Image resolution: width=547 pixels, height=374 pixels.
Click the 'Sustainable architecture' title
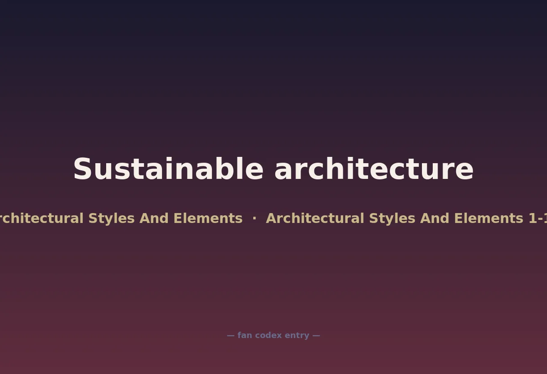pyautogui.click(x=273, y=169)
